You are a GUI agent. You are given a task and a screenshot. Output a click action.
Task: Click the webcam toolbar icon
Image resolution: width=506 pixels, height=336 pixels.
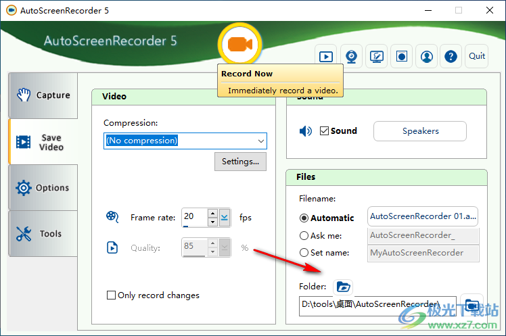pos(351,57)
